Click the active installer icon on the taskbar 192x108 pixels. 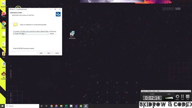tap(86, 106)
